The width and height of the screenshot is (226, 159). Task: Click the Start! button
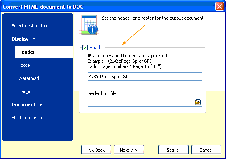(x=173, y=150)
